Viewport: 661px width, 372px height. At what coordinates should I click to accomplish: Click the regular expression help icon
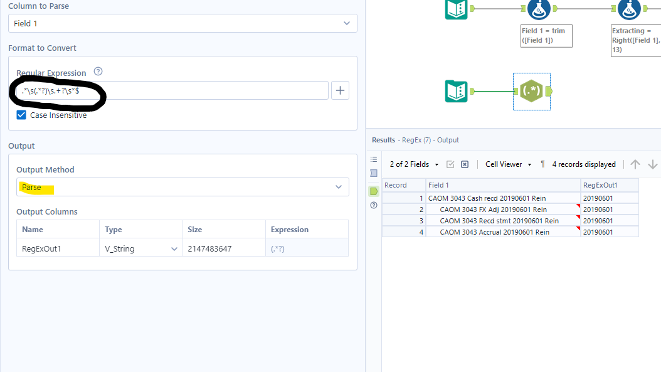[98, 72]
